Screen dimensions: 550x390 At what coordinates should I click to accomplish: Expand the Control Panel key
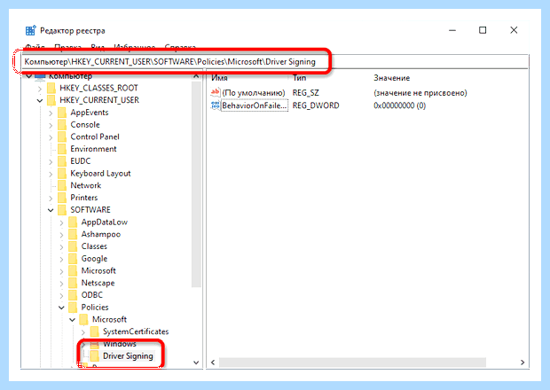click(51, 137)
